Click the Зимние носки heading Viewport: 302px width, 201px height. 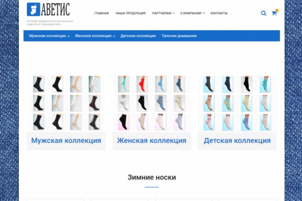point(151,178)
